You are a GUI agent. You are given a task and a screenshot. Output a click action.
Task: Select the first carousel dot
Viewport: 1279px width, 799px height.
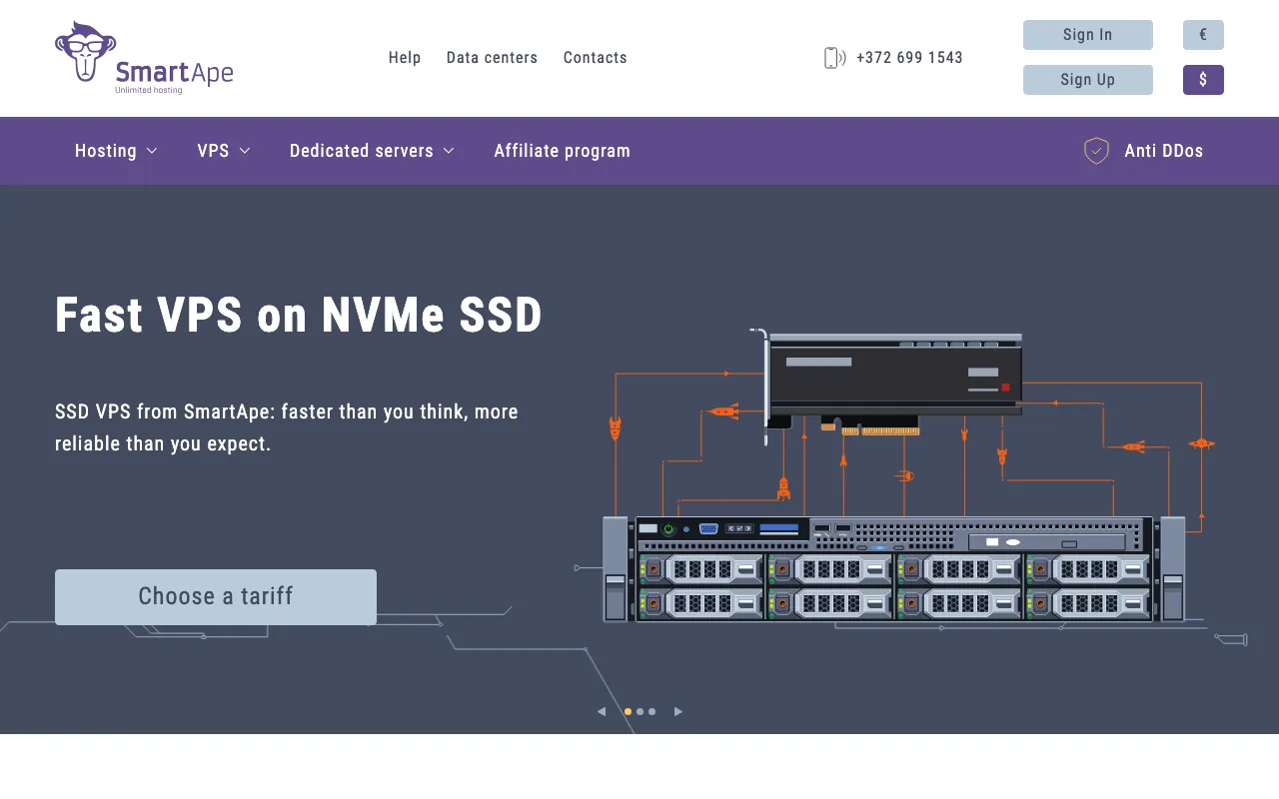point(628,712)
